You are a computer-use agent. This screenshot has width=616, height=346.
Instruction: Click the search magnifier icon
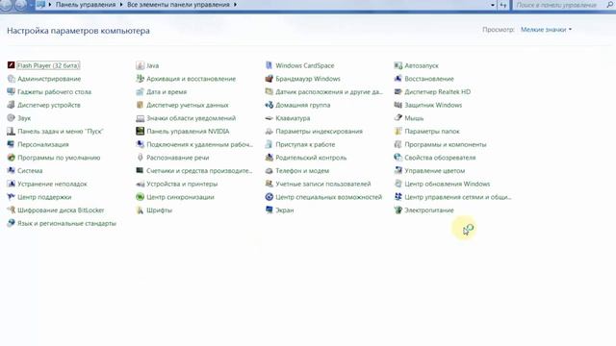[609, 5]
